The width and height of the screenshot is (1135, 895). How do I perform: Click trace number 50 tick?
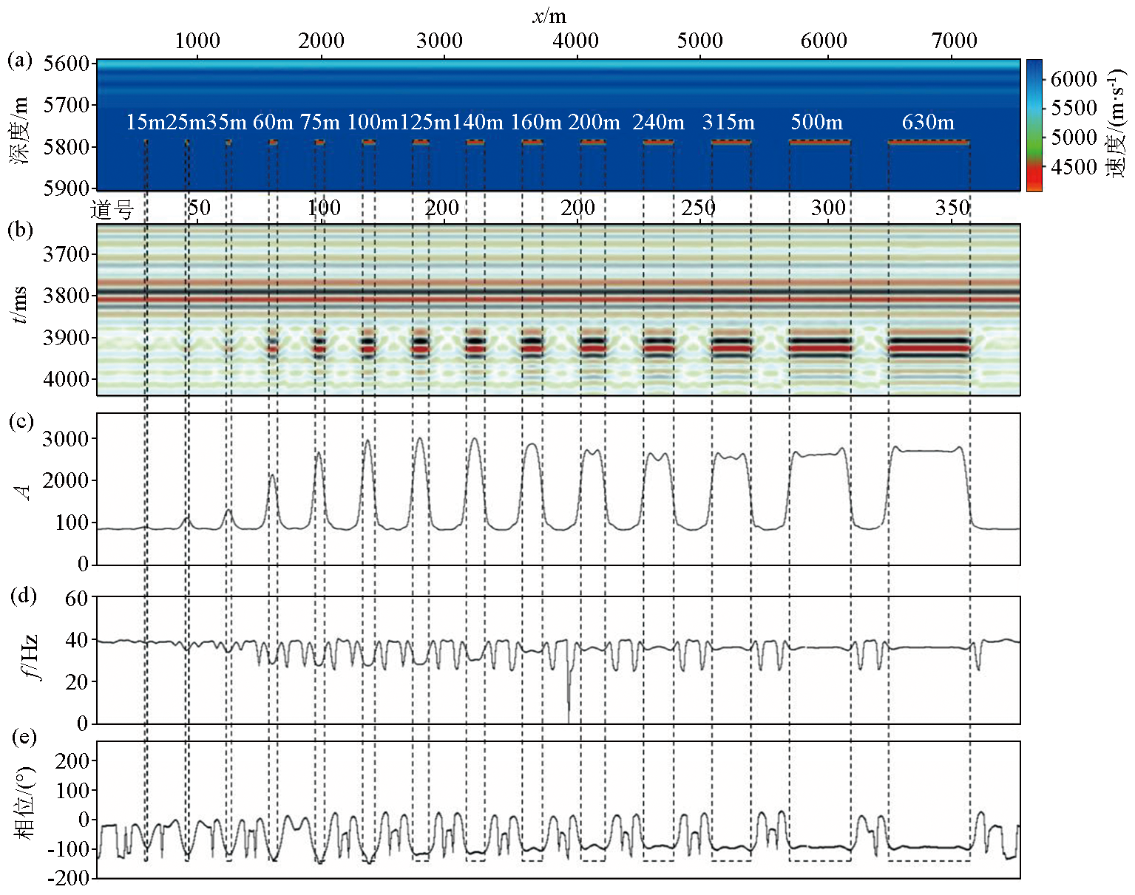pos(199,208)
